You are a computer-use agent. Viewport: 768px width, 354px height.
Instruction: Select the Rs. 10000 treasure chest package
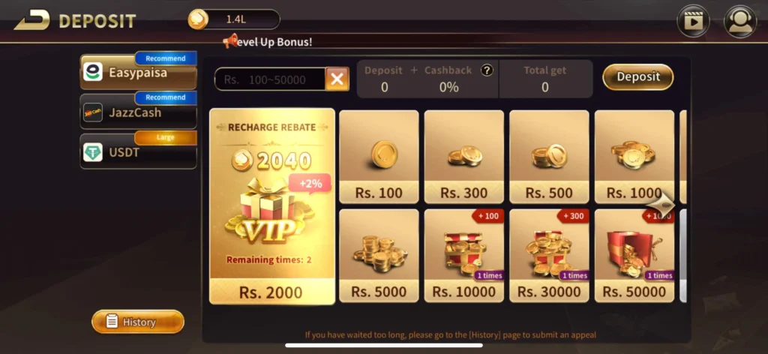(463, 256)
